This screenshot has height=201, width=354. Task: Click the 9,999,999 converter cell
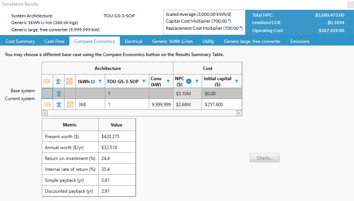coord(161,104)
